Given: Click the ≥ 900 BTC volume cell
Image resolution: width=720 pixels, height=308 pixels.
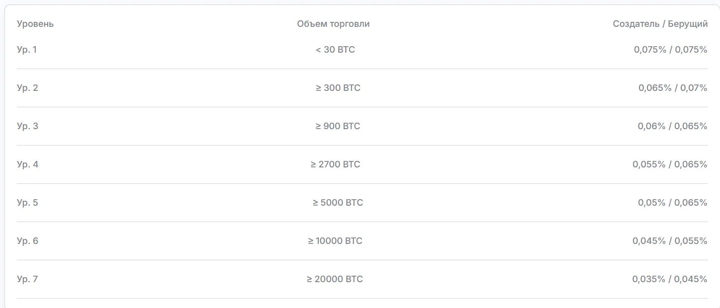Looking at the screenshot, I should click(338, 126).
